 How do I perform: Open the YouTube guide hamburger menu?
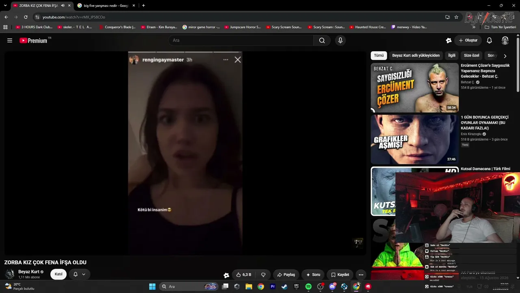10,40
